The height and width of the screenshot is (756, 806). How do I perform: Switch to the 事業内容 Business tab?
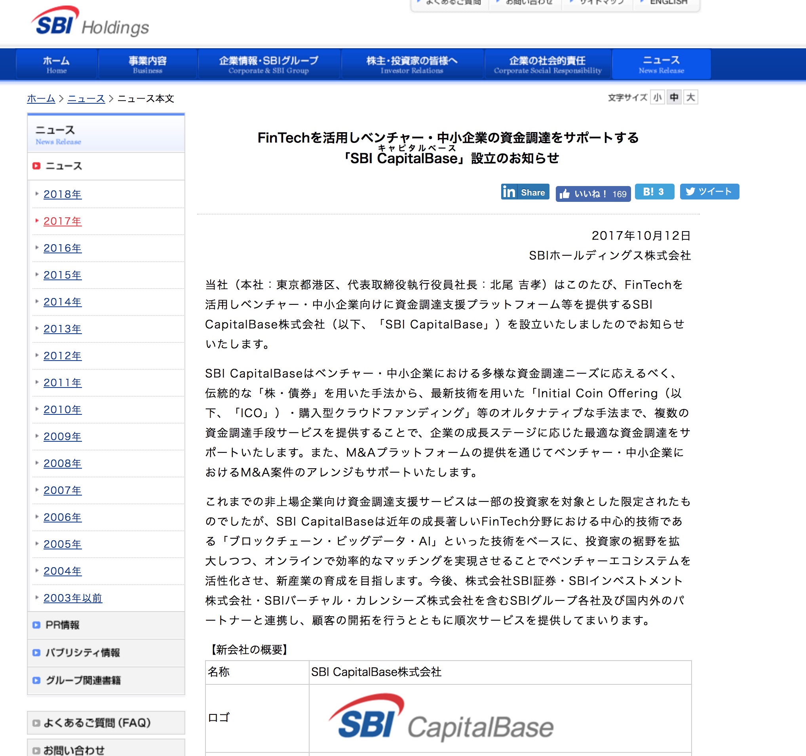click(x=147, y=64)
